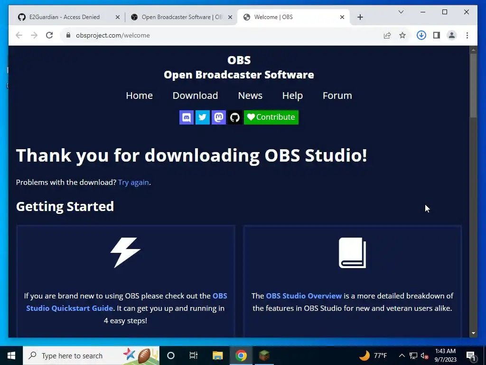486x365 pixels.
Task: Open the Windows Start menu
Action: 11,355
